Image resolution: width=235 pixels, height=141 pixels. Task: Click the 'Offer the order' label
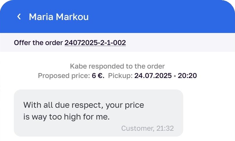(x=38, y=43)
